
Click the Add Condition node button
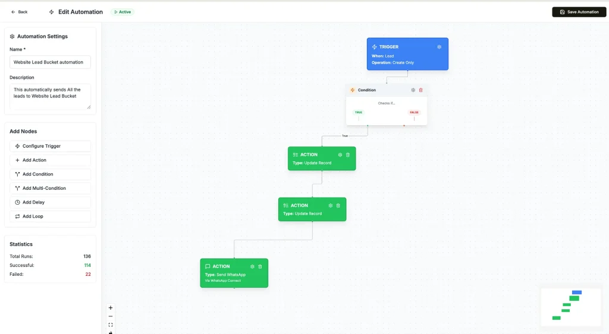[50, 174]
